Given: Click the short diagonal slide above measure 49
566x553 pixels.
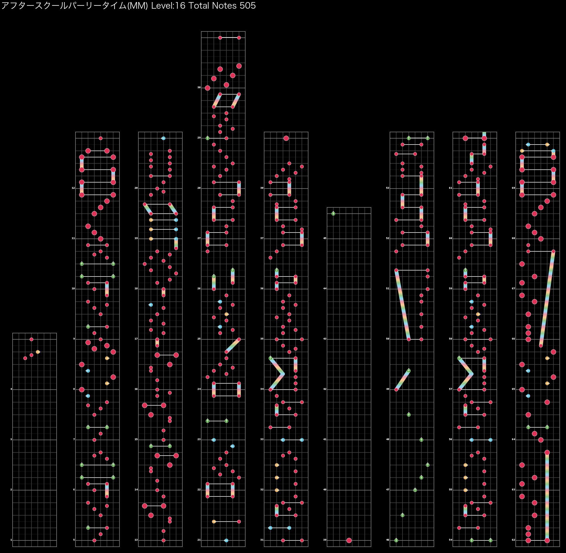Looking at the screenshot, I should point(403,380).
